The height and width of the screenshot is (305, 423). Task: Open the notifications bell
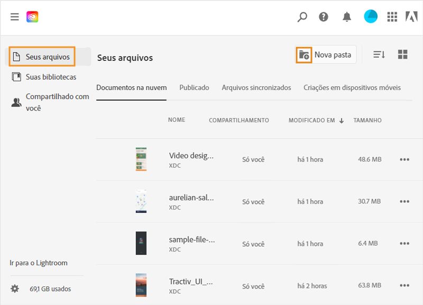point(346,17)
